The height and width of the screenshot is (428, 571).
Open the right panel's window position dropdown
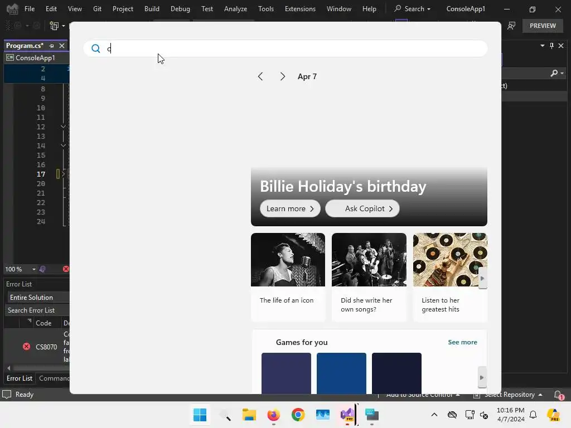[542, 46]
